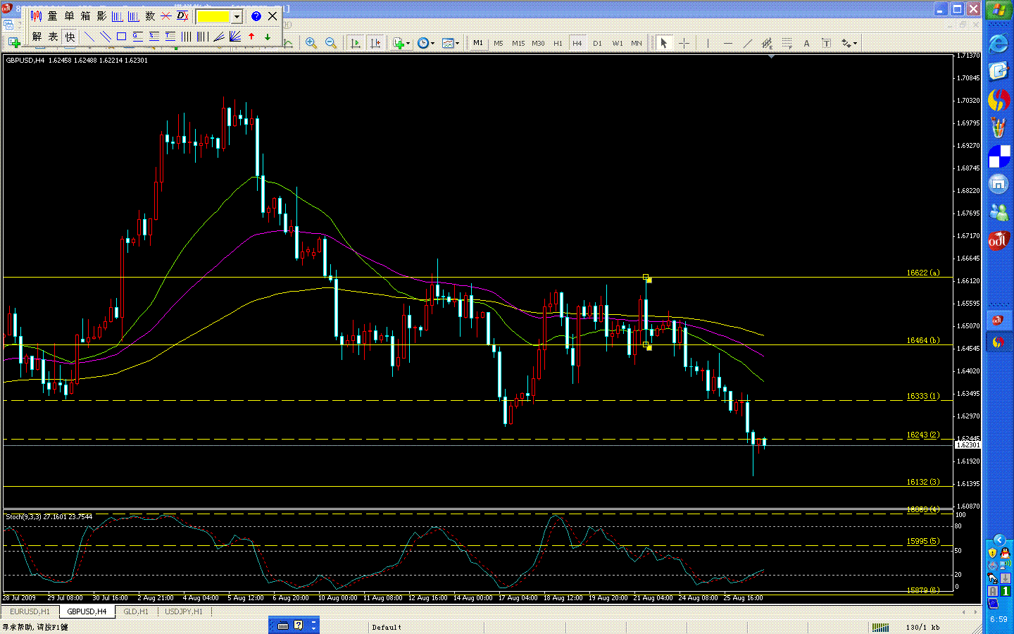The height and width of the screenshot is (634, 1014).
Task: Click the 解 button in floating toolbar
Action: click(x=37, y=37)
